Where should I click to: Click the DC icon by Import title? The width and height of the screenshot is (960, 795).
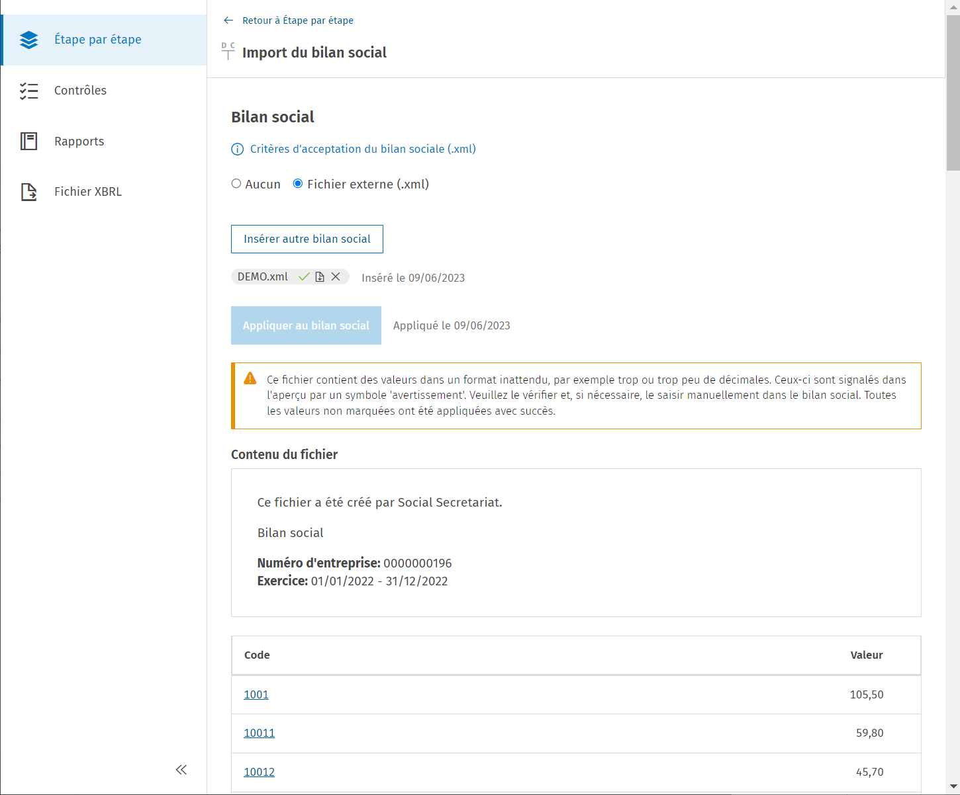point(228,51)
